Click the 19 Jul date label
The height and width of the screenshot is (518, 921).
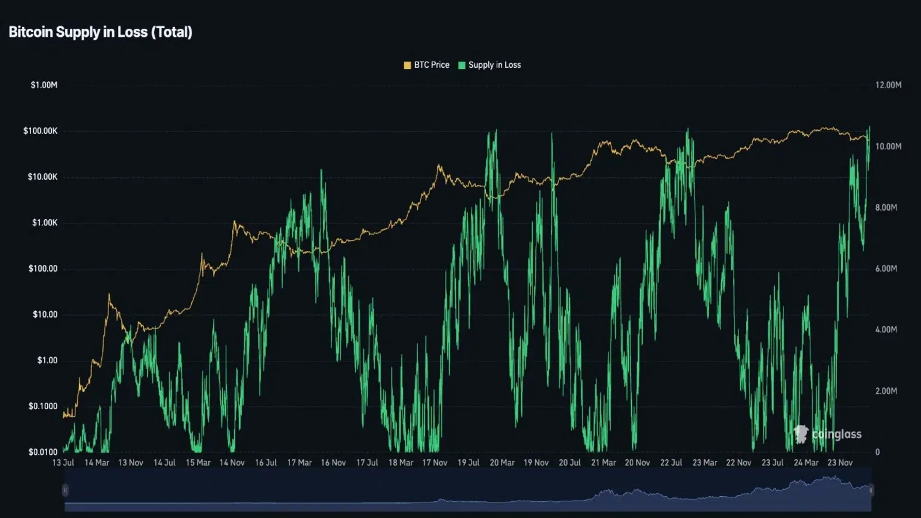point(469,463)
